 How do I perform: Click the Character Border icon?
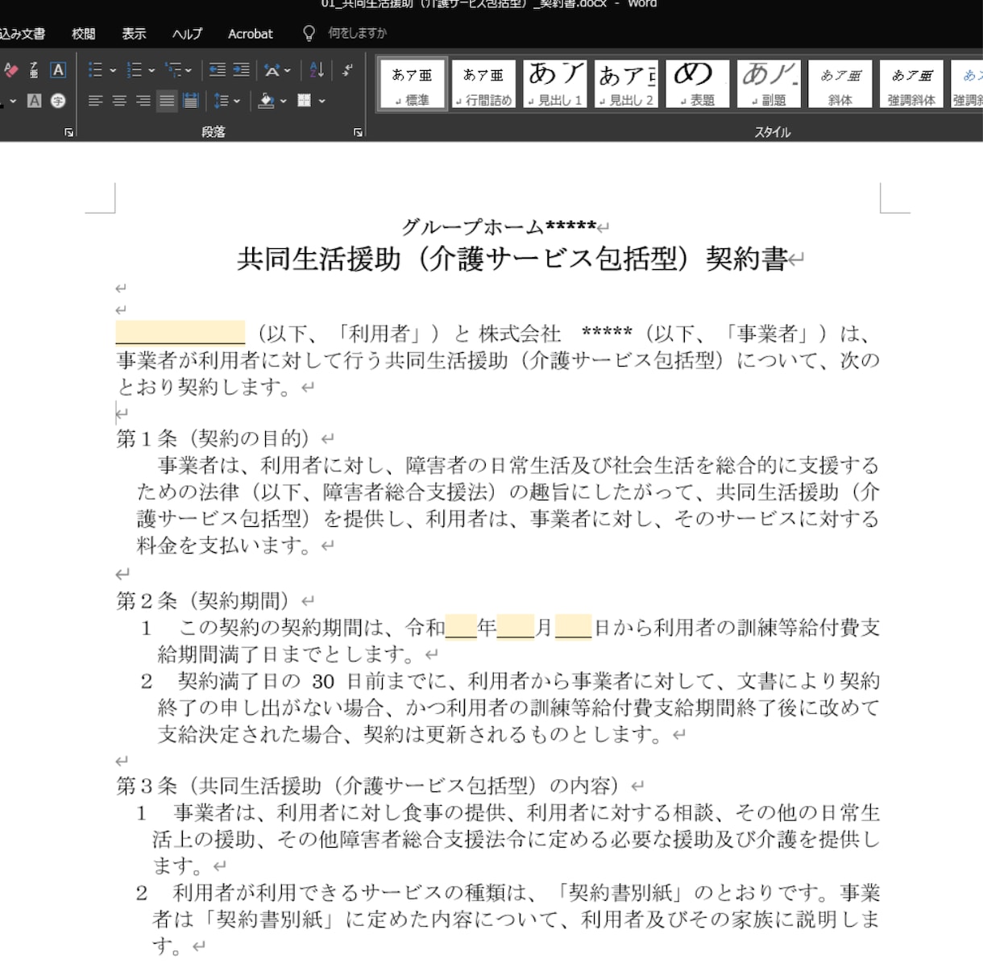[58, 70]
